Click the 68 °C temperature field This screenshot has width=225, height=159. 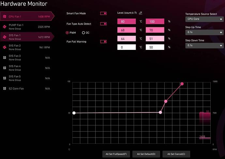click(127, 30)
